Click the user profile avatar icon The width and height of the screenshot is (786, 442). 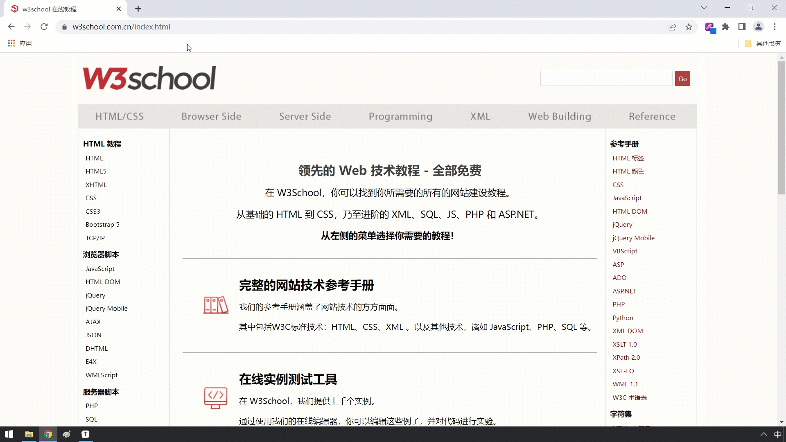[x=758, y=27]
